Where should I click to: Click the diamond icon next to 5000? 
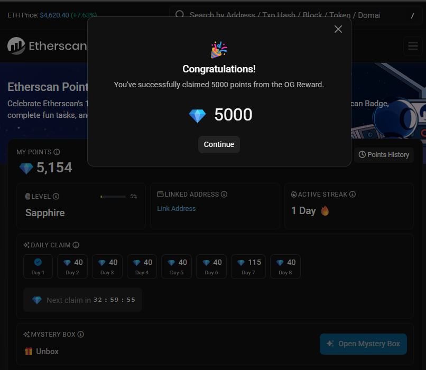click(x=197, y=115)
